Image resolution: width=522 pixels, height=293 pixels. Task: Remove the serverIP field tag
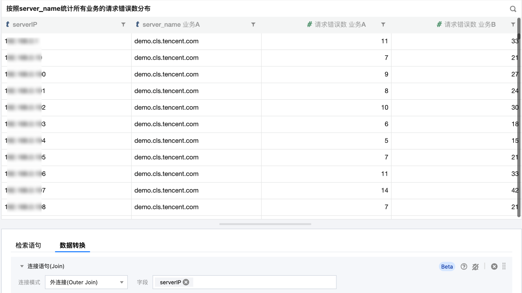[x=186, y=282]
